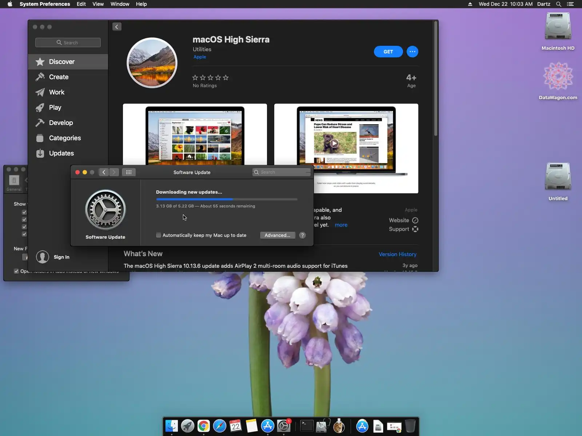Open Spotlight search in the menu bar
The width and height of the screenshot is (582, 436).
559,4
